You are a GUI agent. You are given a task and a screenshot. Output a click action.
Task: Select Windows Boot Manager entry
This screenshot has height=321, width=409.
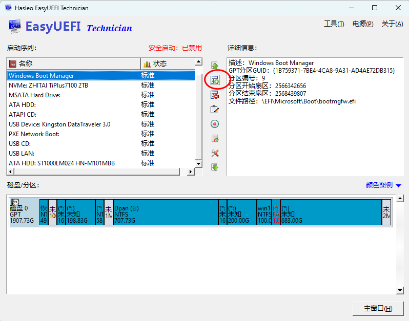coord(100,76)
